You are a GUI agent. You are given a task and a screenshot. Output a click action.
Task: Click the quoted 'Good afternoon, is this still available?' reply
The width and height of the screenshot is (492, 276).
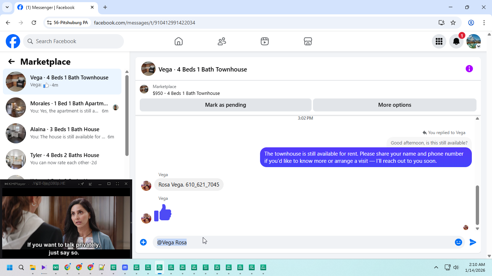tap(429, 143)
